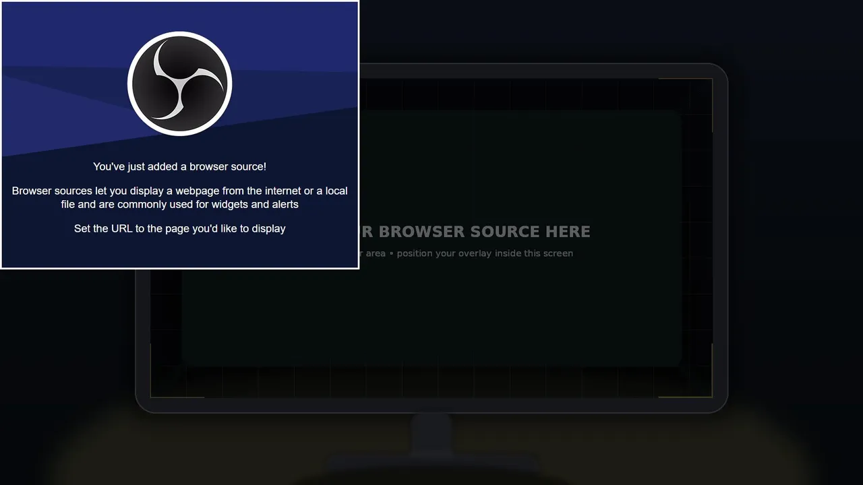Click the "BROWSER SOURCE HERE" heading
The width and height of the screenshot is (863, 485).
tap(484, 232)
